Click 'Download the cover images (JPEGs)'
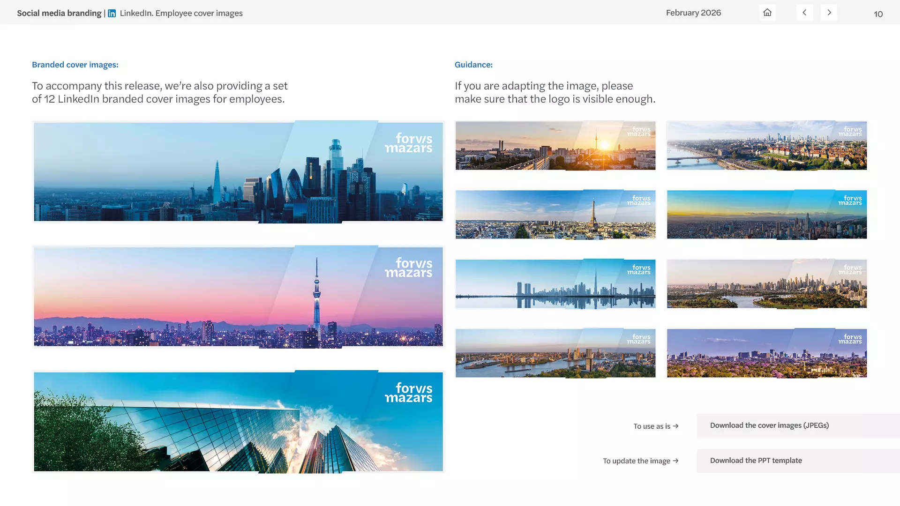This screenshot has width=900, height=506. point(769,425)
